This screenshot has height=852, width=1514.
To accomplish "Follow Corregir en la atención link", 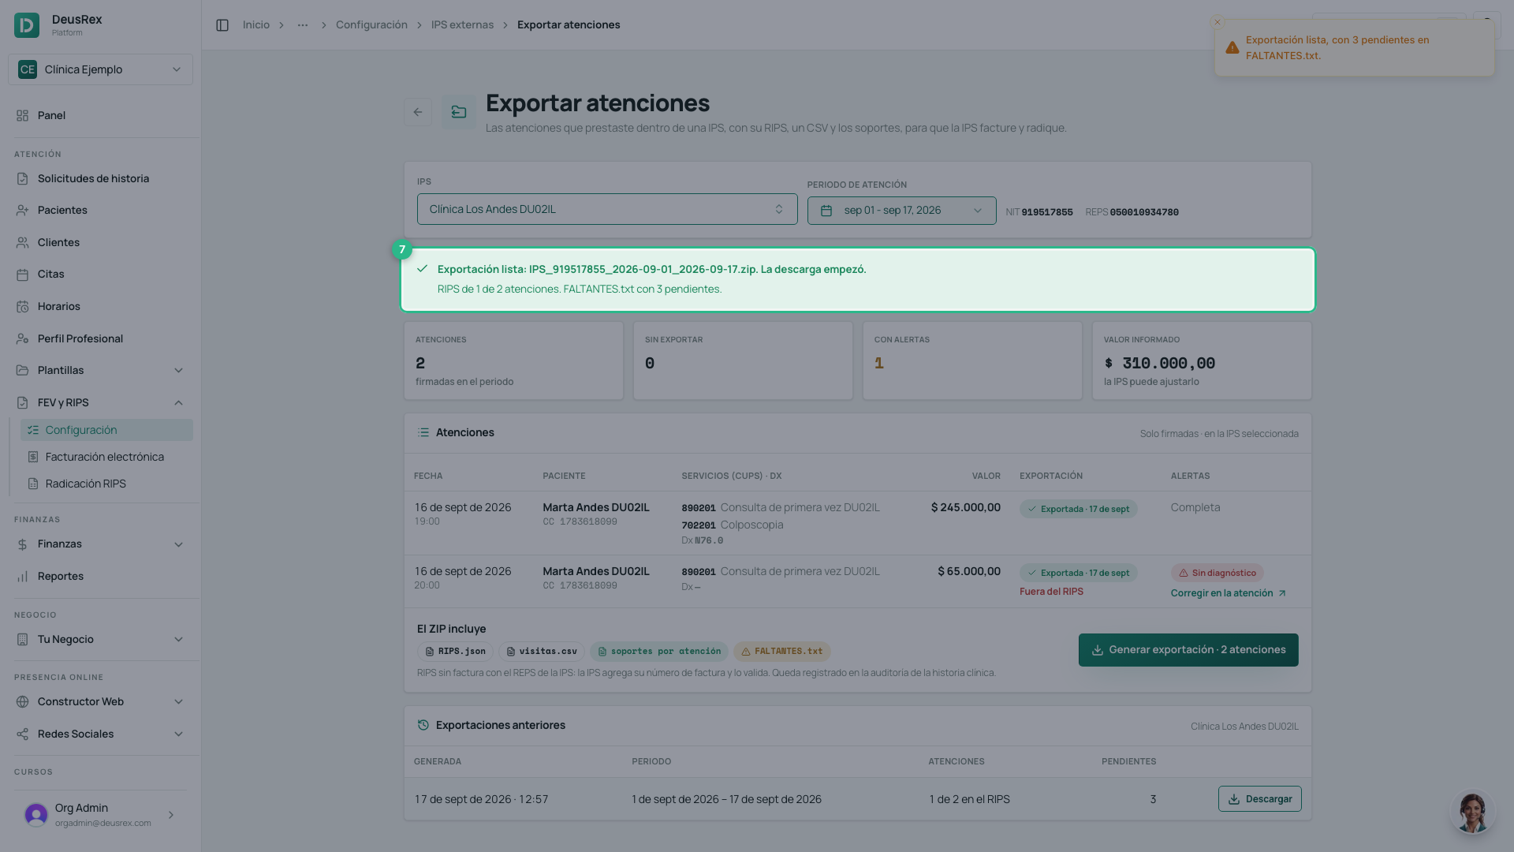I will [x=1229, y=593].
